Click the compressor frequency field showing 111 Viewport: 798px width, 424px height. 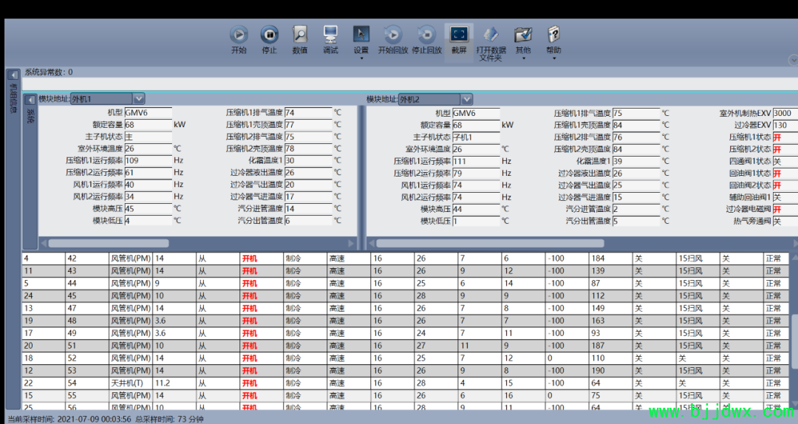click(x=476, y=161)
